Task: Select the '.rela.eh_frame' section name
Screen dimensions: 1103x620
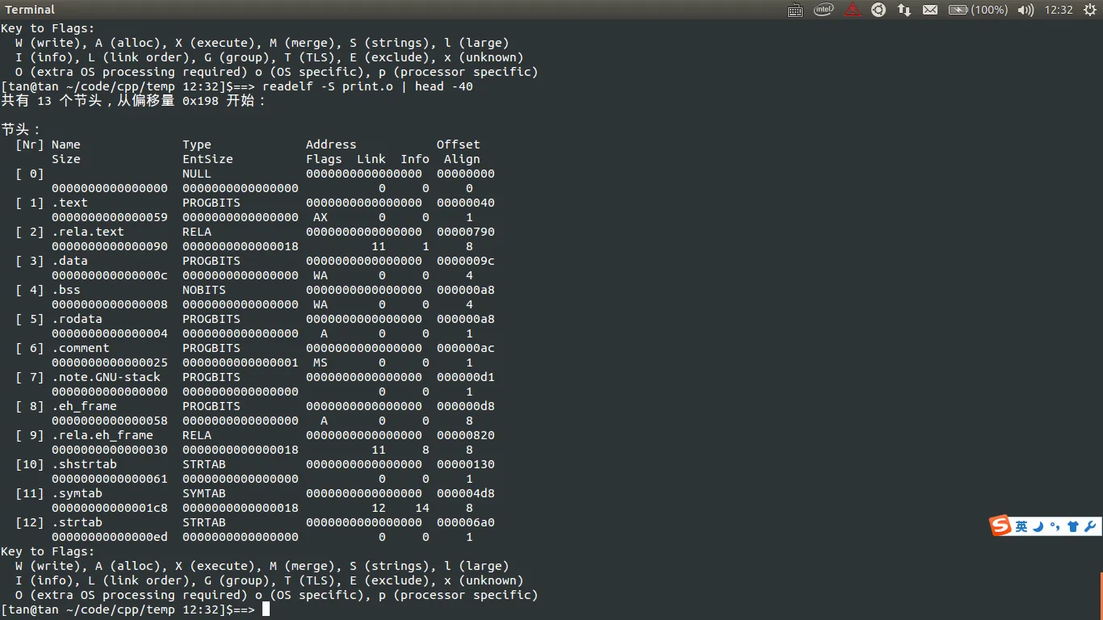Action: pos(103,435)
